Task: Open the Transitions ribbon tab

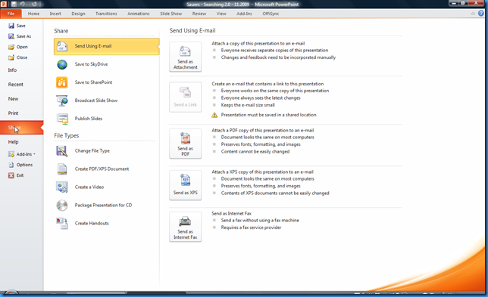Action: click(x=106, y=14)
